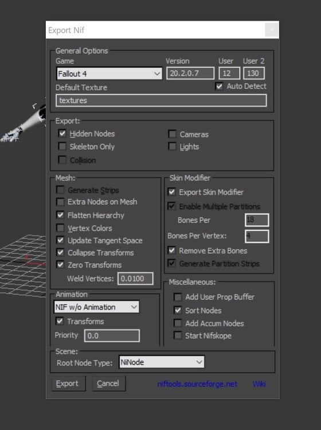Uncheck the Zero Transforms checkbox
Image resolution: width=321 pixels, height=430 pixels.
coord(60,265)
